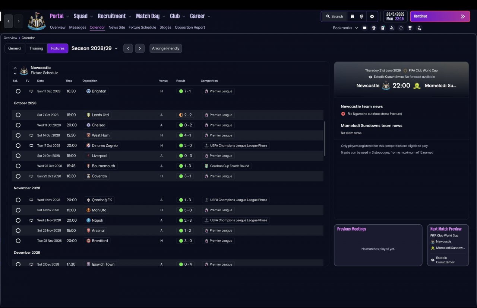Click the fixture list vertical scrollbar
477x308 pixels.
click(325, 138)
